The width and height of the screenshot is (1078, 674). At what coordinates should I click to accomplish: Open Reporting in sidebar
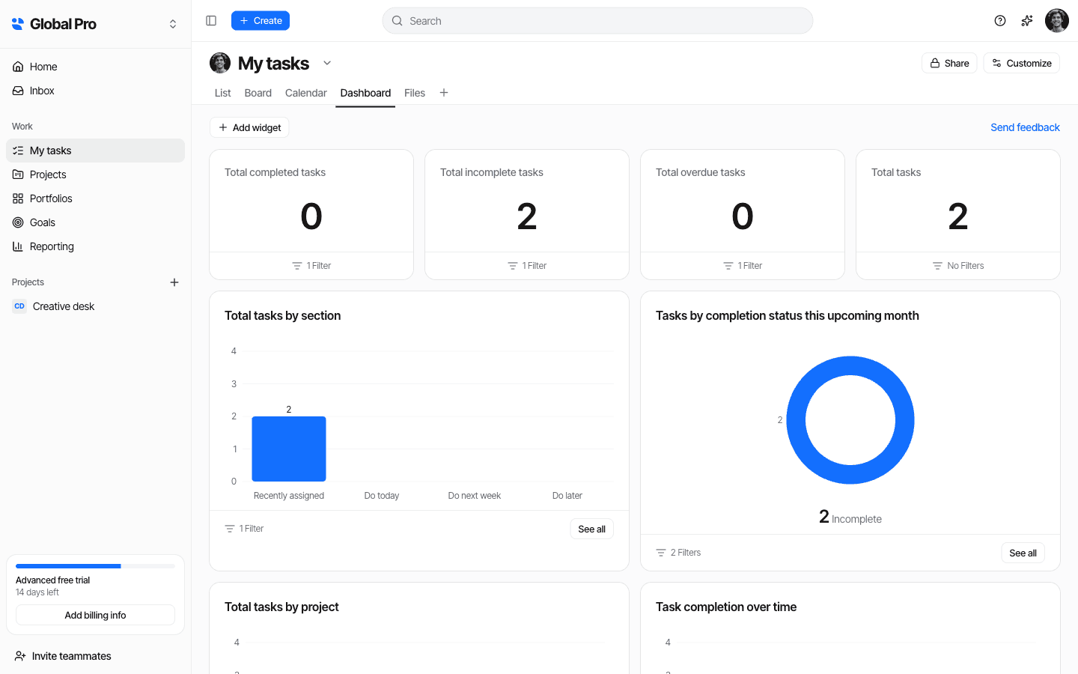(96, 246)
